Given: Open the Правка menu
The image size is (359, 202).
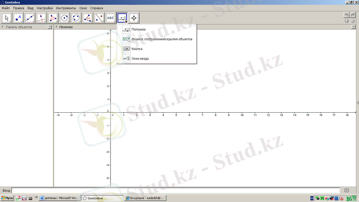Looking at the screenshot, I should coord(18,8).
